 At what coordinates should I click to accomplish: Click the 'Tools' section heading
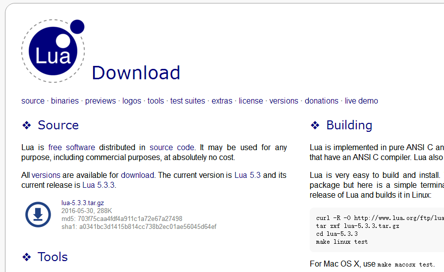pos(53,257)
